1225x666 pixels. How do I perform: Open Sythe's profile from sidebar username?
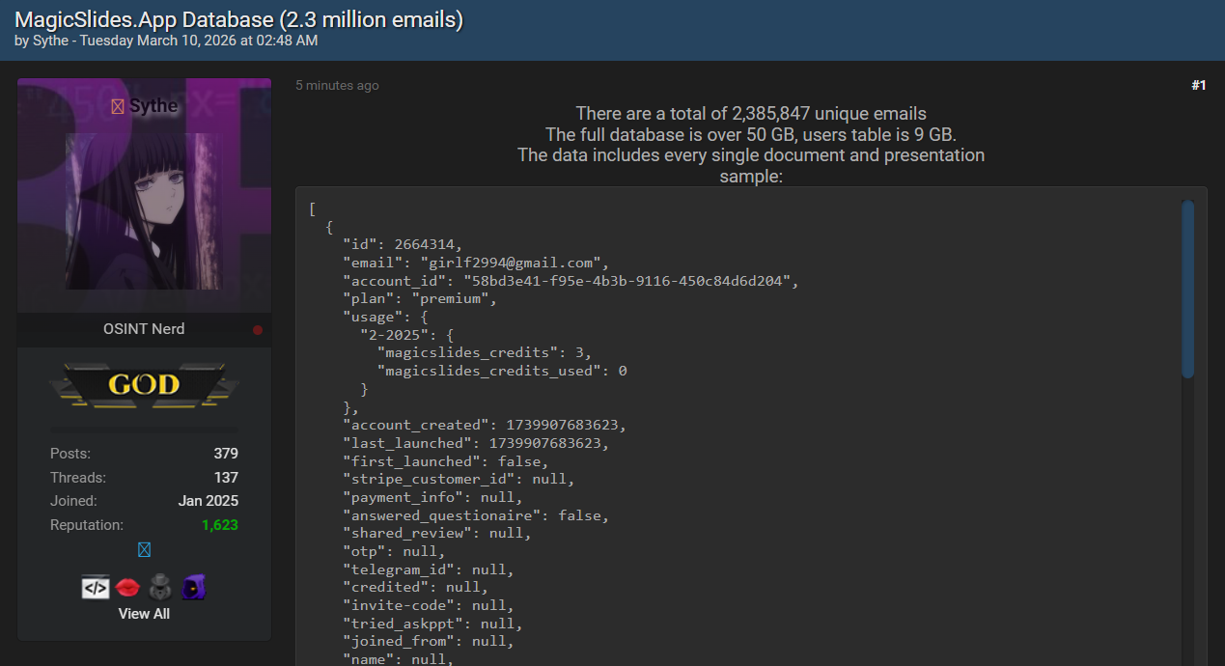pyautogui.click(x=153, y=106)
